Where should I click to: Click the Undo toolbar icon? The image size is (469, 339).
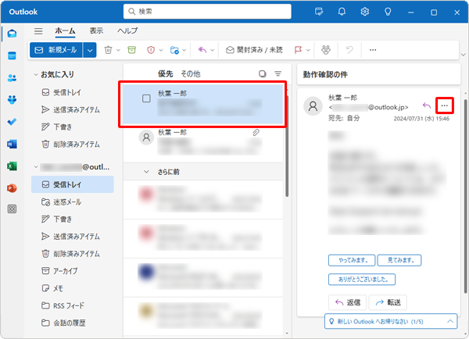(349, 50)
